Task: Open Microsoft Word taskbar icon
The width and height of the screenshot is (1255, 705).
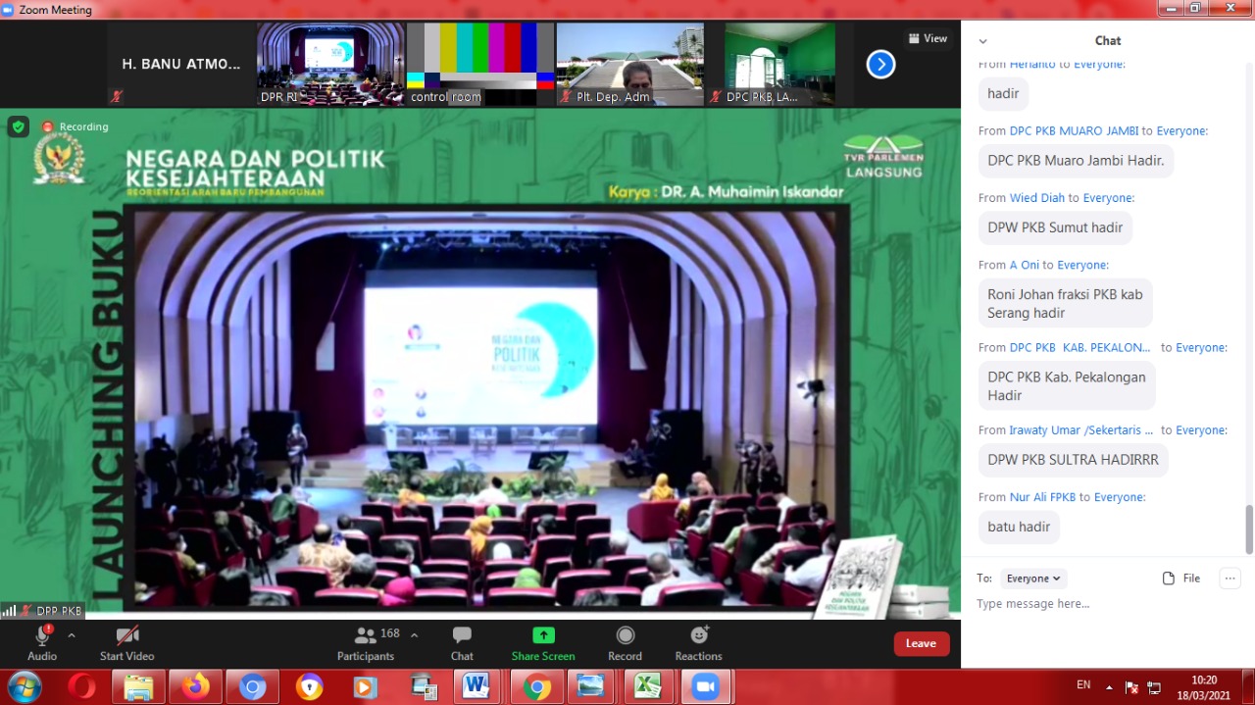Action: coord(477,686)
